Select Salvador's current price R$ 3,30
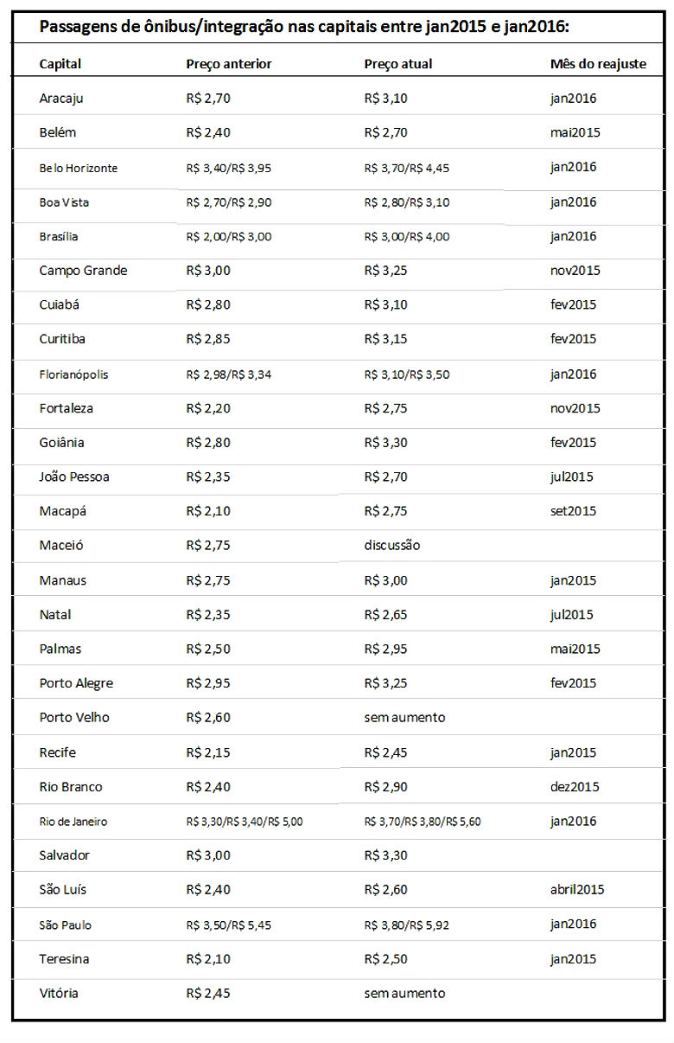 (x=385, y=855)
